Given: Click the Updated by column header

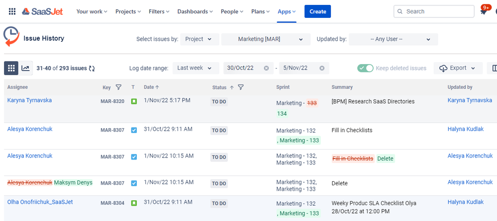Looking at the screenshot, I should click(x=460, y=87).
